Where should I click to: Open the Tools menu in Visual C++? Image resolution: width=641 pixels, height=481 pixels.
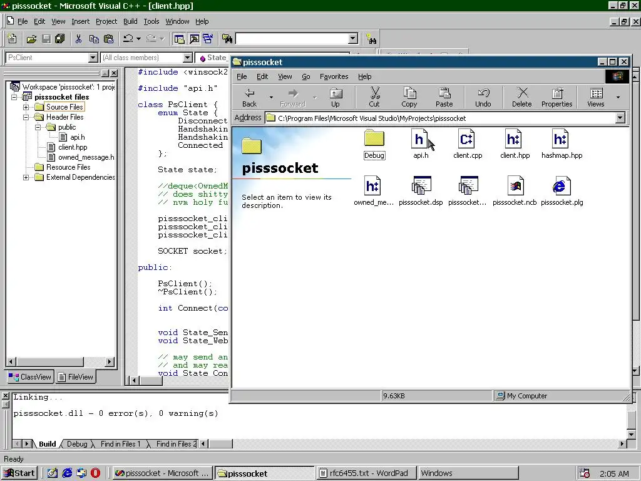coord(151,21)
